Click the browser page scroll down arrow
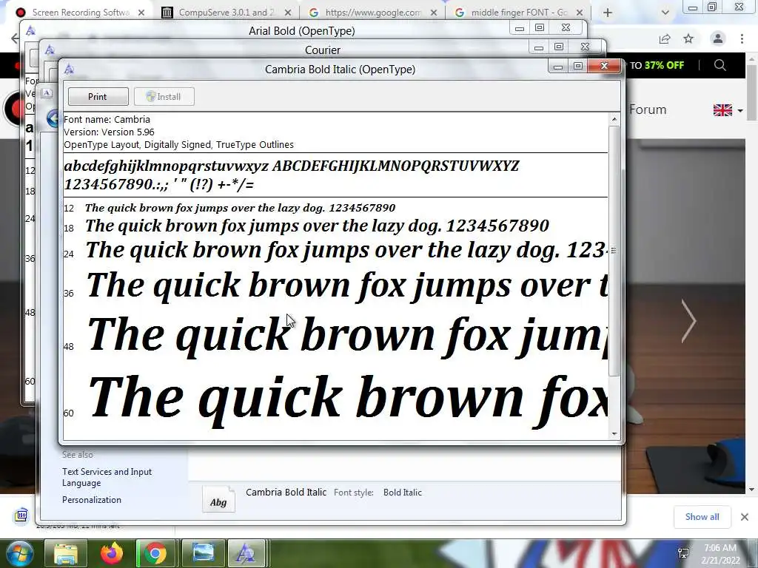 pos(752,490)
